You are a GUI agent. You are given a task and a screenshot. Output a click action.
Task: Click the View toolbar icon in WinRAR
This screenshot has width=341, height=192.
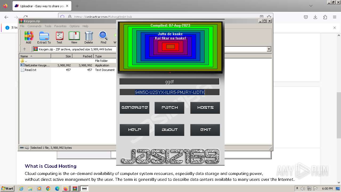(x=74, y=37)
